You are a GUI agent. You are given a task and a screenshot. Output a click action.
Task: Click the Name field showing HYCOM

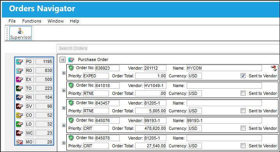(x=224, y=68)
